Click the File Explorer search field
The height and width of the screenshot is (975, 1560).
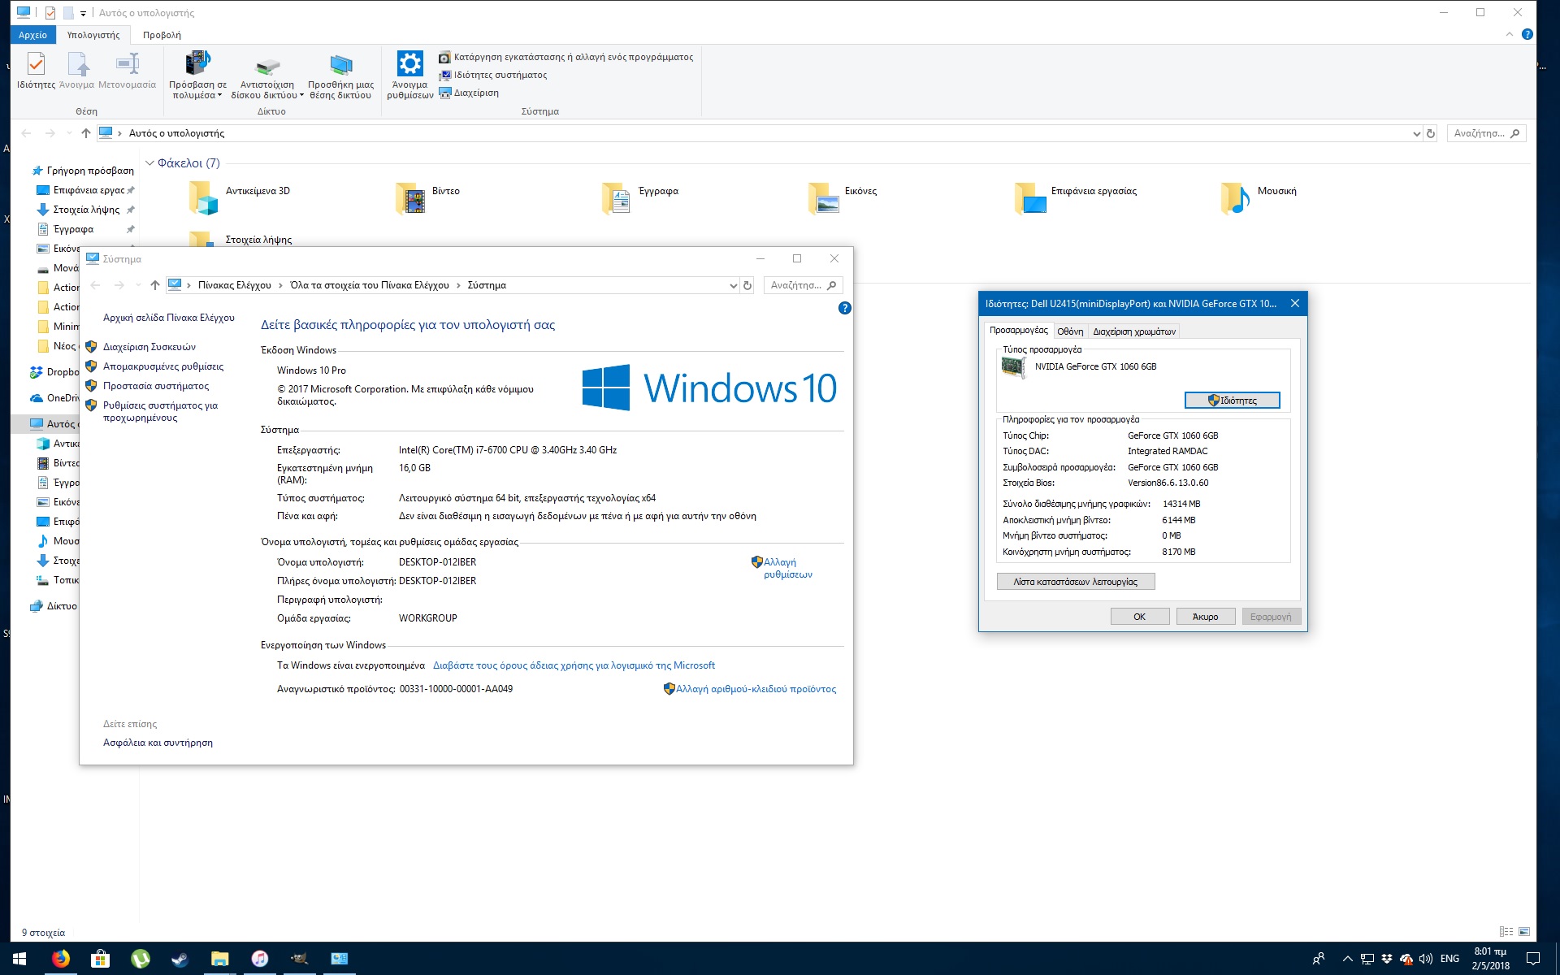coord(1485,133)
